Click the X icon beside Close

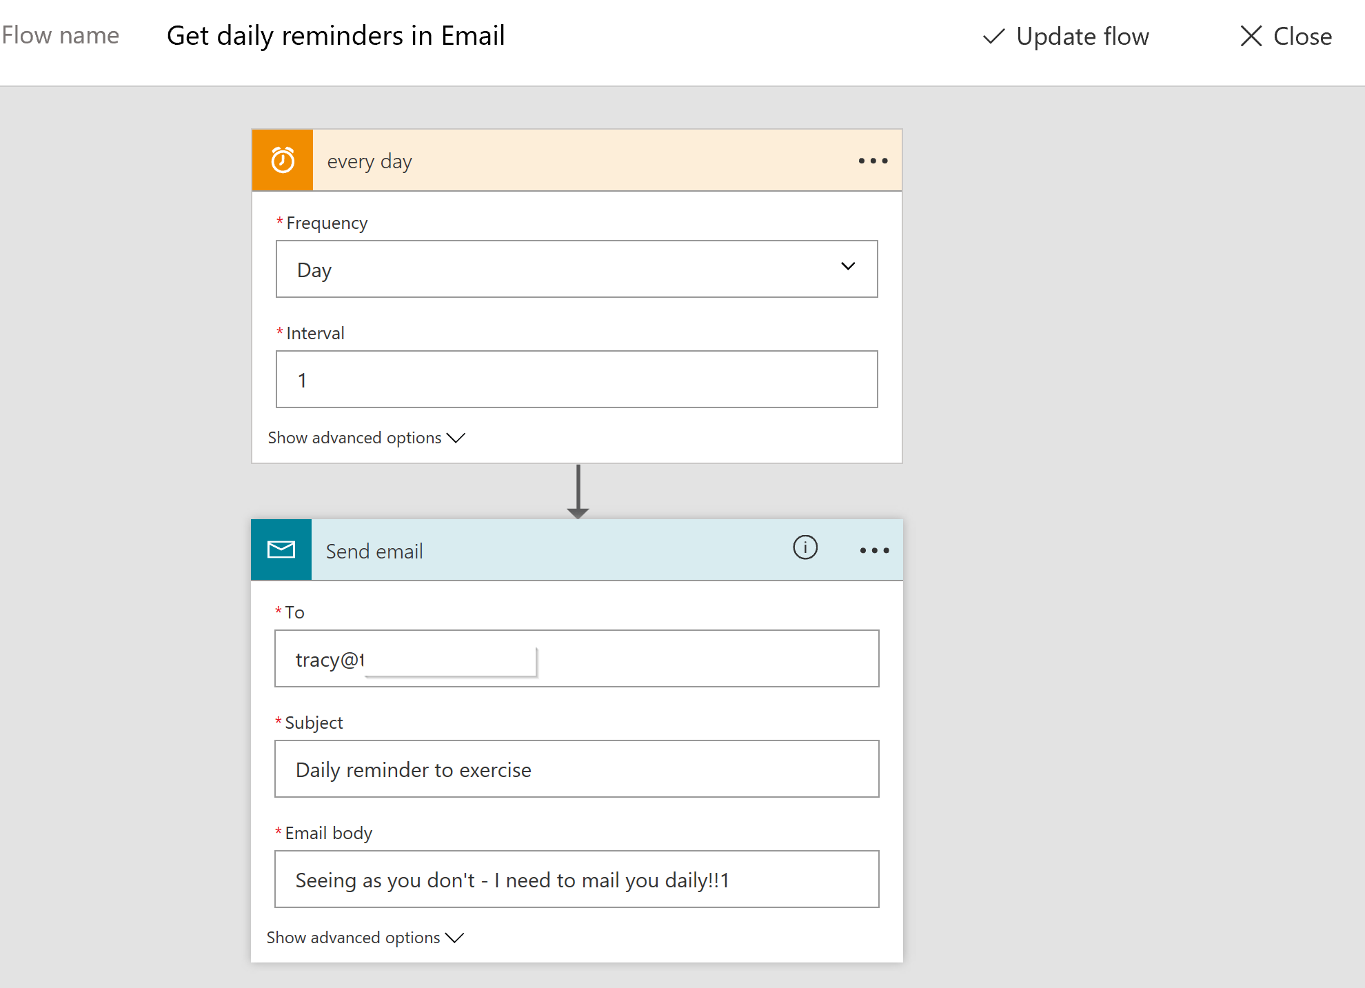[x=1251, y=36]
